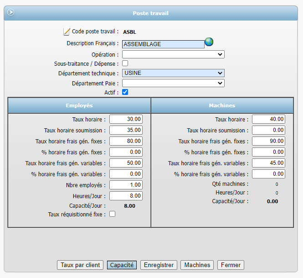Open the Département Paie dropdown
This screenshot has height=278, width=303.
pyautogui.click(x=173, y=83)
